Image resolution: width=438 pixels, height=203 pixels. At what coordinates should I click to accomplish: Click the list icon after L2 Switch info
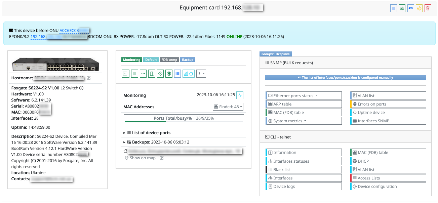[86, 88]
